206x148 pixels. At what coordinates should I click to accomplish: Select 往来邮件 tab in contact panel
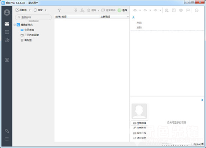pos(139,123)
